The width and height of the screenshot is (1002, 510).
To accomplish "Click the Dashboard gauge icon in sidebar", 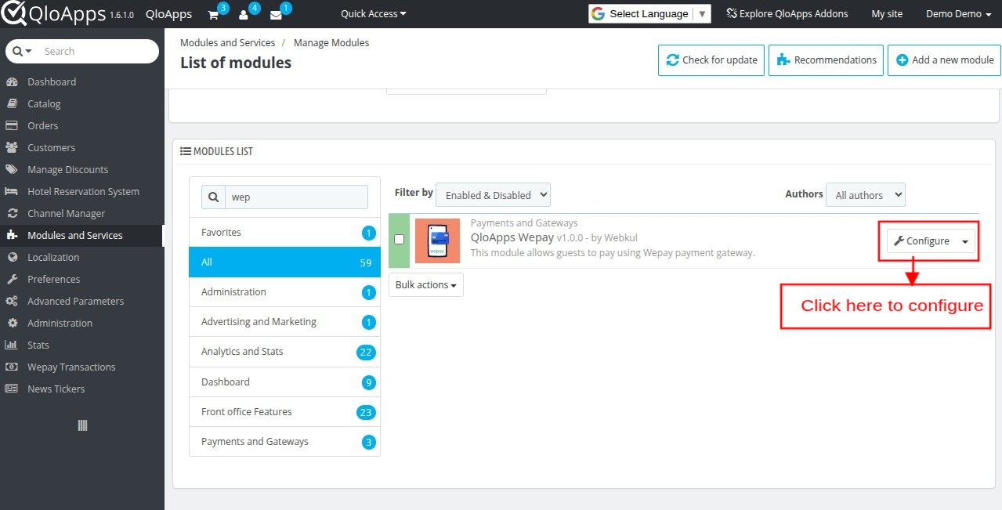I will [12, 81].
